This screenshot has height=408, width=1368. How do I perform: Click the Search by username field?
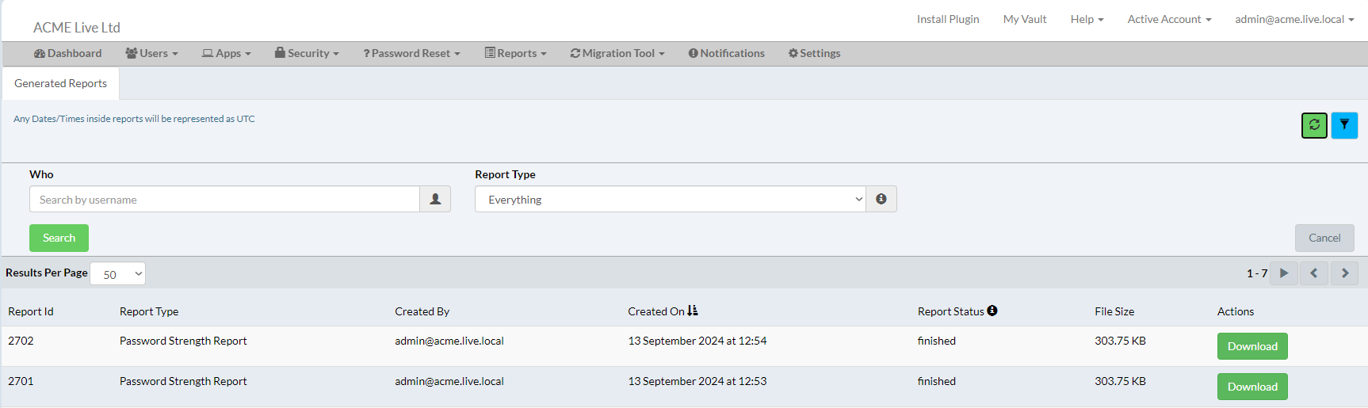[224, 200]
